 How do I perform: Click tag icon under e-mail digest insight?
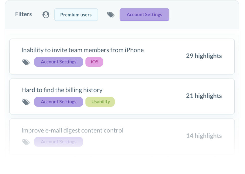(26, 142)
